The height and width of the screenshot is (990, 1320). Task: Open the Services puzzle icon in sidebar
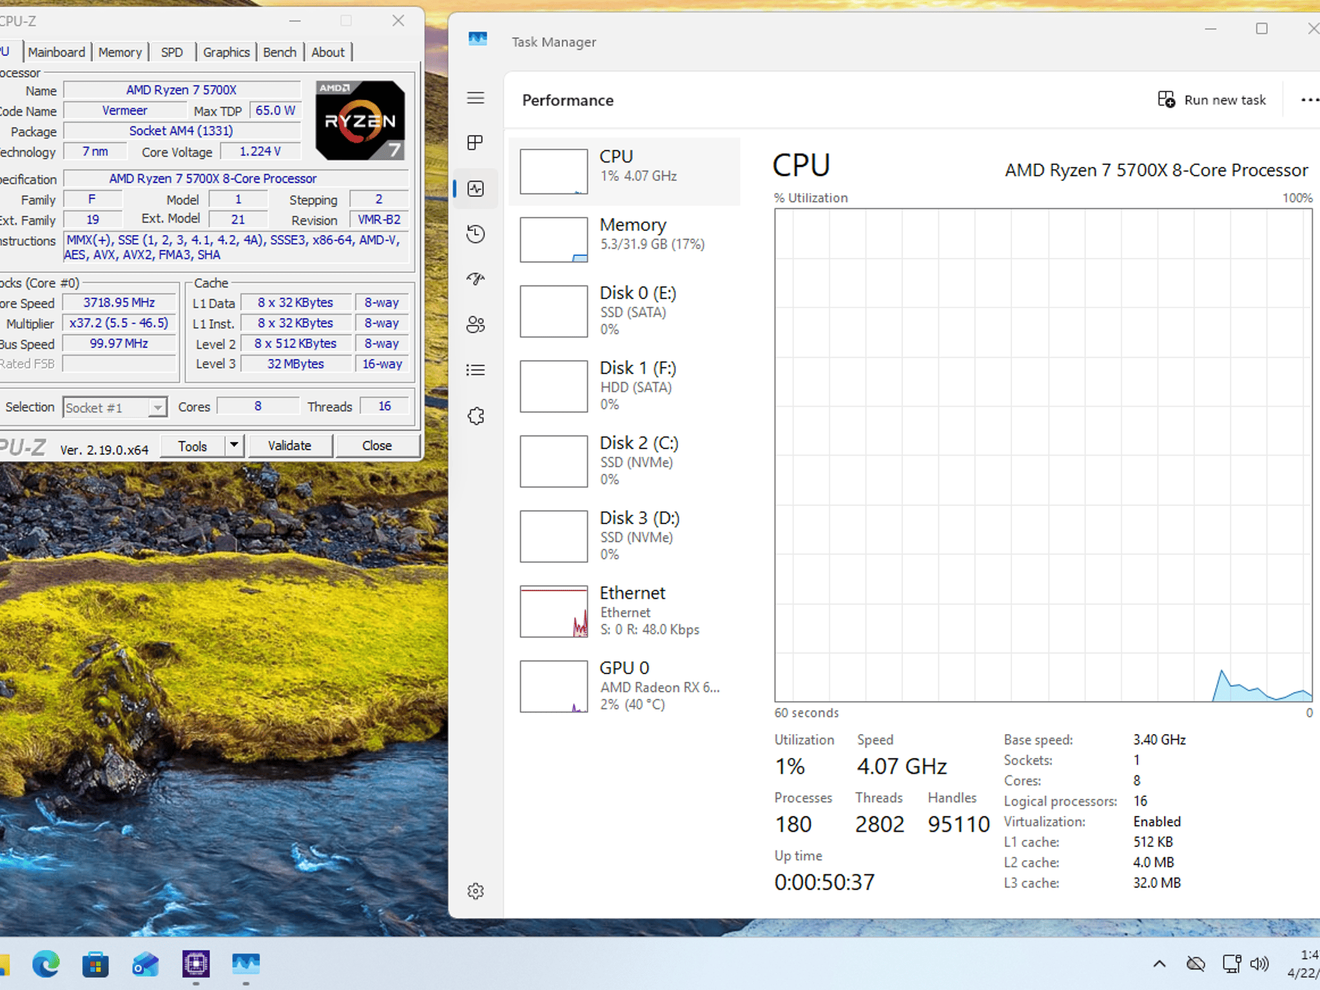pyautogui.click(x=476, y=416)
